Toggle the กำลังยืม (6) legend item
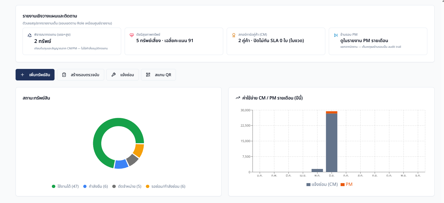The image size is (444, 203). [96, 186]
